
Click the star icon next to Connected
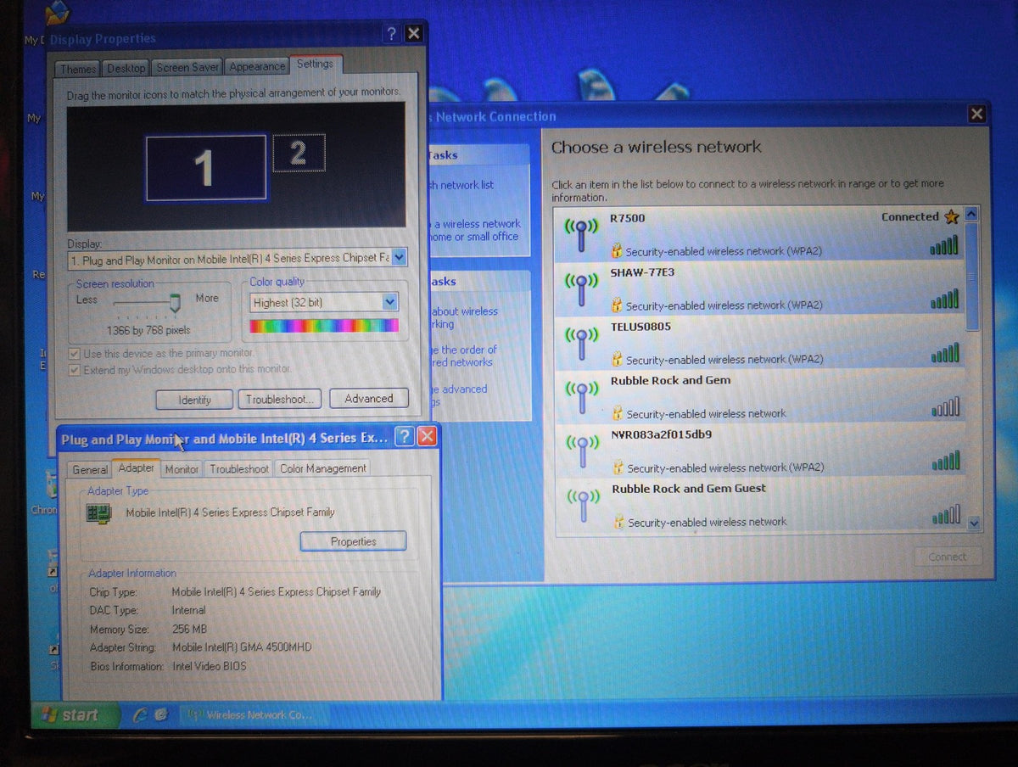(952, 217)
